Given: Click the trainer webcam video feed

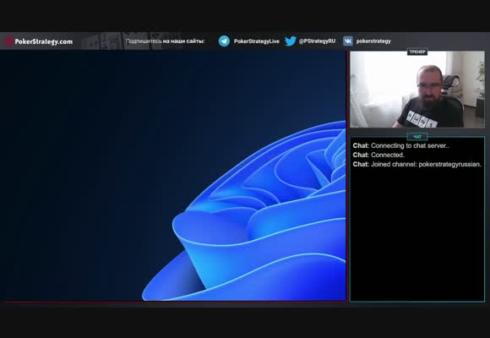Looking at the screenshot, I should 417,90.
